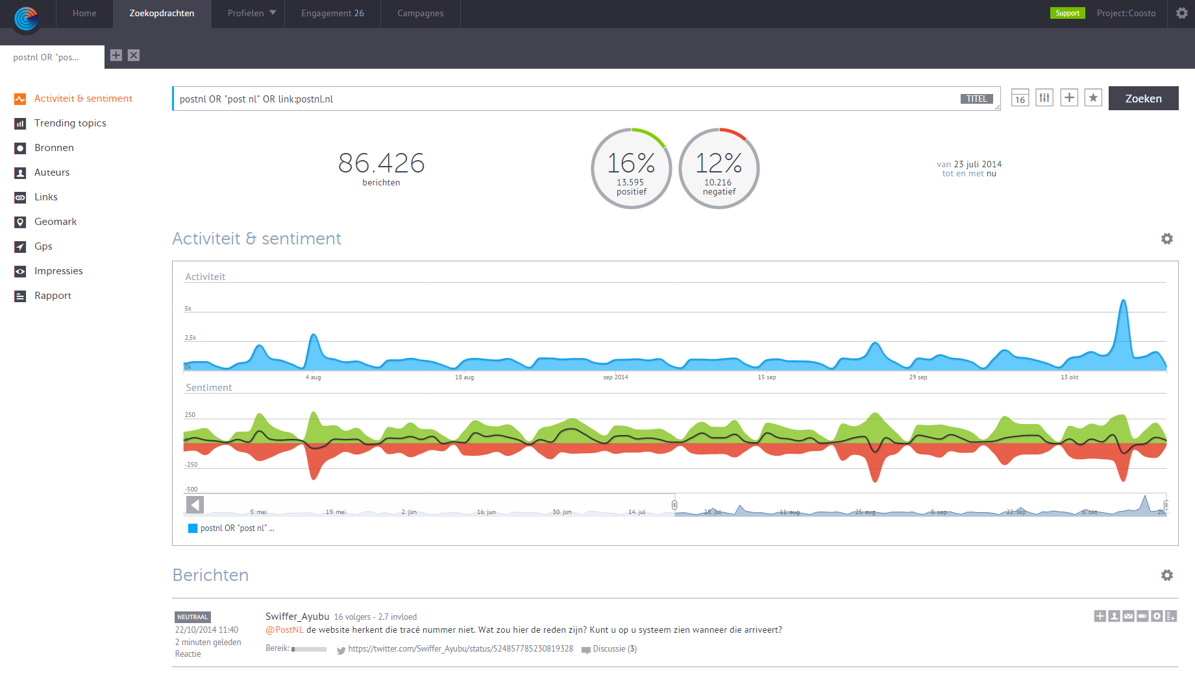Open the filter sliders icon beside search
Viewport: 1195px width, 673px height.
[1044, 98]
